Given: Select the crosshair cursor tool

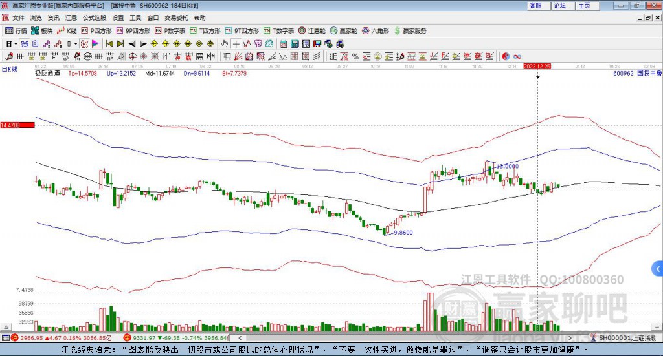Looking at the screenshot, I should [x=236, y=44].
